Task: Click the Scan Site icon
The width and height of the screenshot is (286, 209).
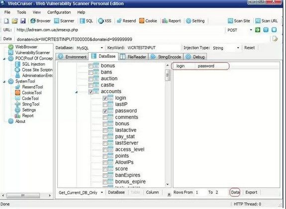Action: pos(231,21)
